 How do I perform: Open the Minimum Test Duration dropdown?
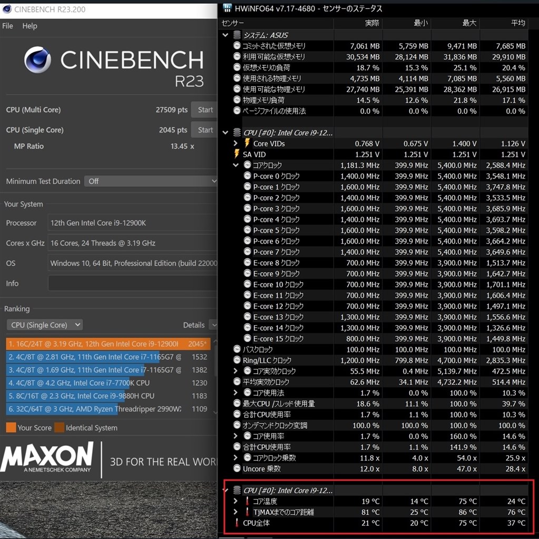click(x=151, y=181)
